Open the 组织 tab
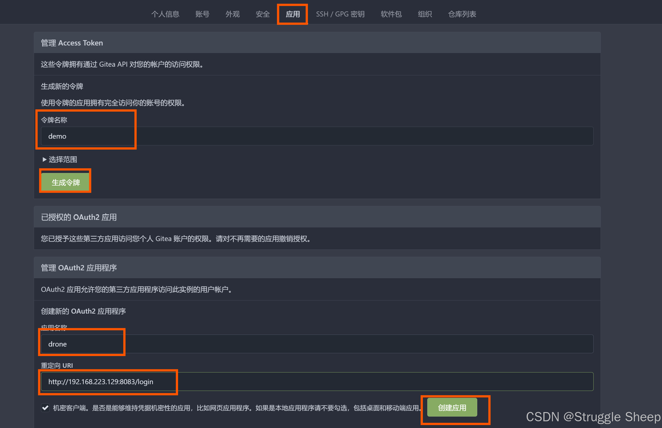This screenshot has width=662, height=428. [x=425, y=14]
